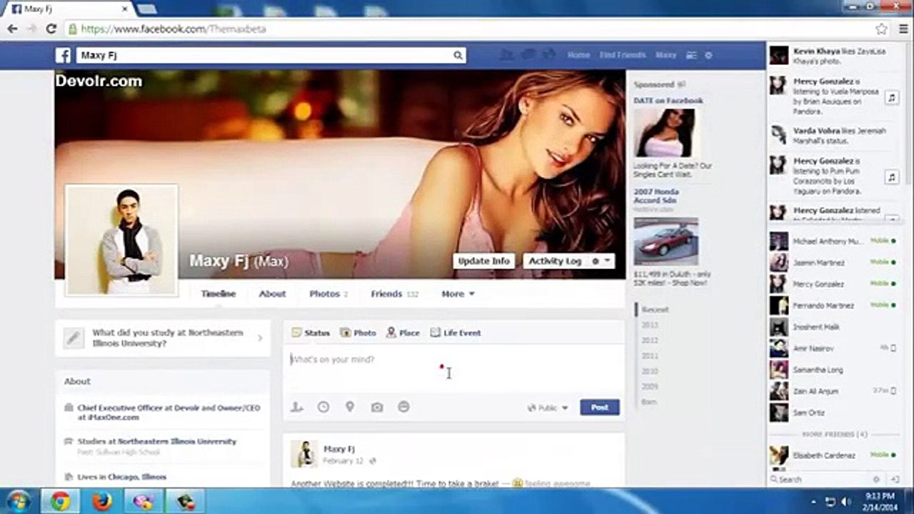Open chat options gear icon
This screenshot has width=914, height=514.
pyautogui.click(x=876, y=480)
